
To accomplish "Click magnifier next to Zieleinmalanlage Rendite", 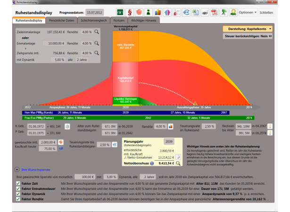I will tap(97, 32).
